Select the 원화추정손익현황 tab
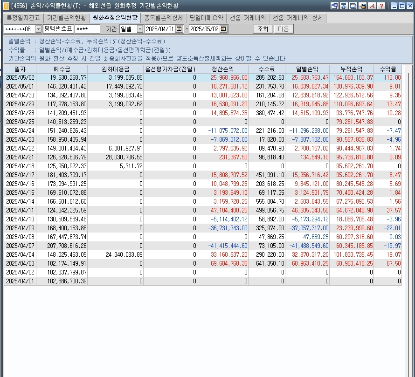The image size is (415, 377). (115, 18)
